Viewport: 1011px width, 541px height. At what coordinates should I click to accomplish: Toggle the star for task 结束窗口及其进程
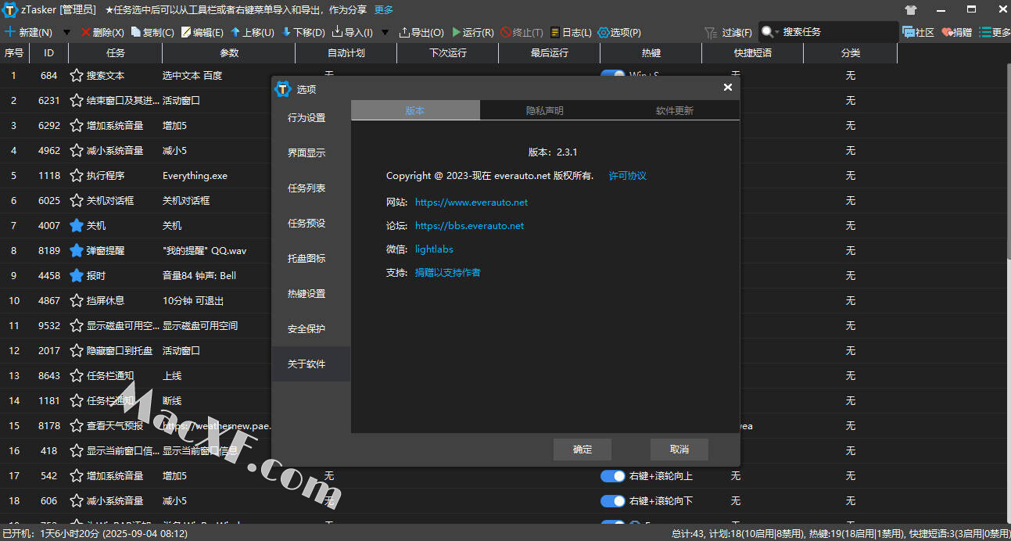point(77,101)
